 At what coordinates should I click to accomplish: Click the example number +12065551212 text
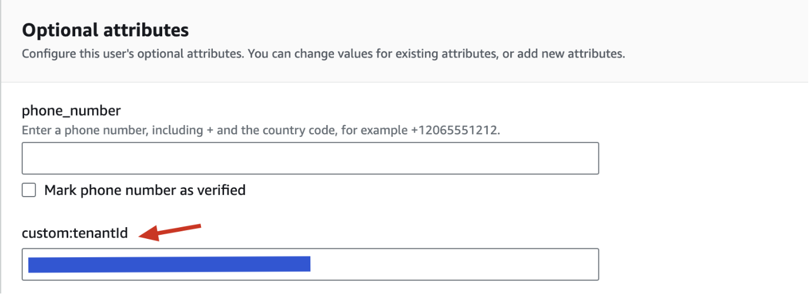(x=457, y=130)
